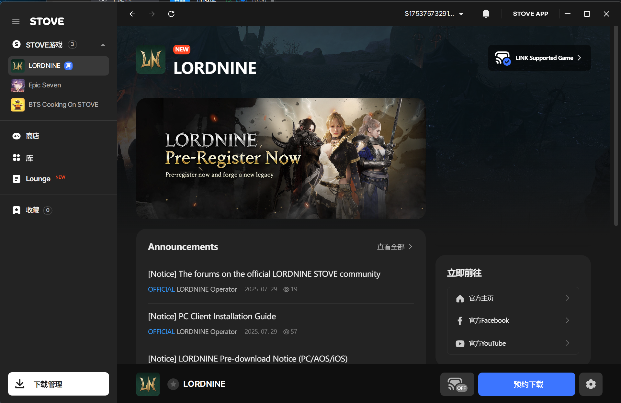621x403 pixels.
Task: Click the BTS Cooking game thumbnail icon
Action: (18, 105)
